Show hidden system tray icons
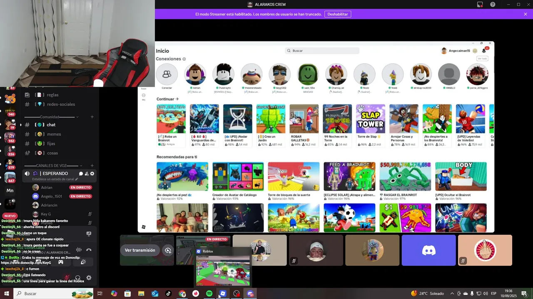The image size is (533, 299). (x=452, y=294)
